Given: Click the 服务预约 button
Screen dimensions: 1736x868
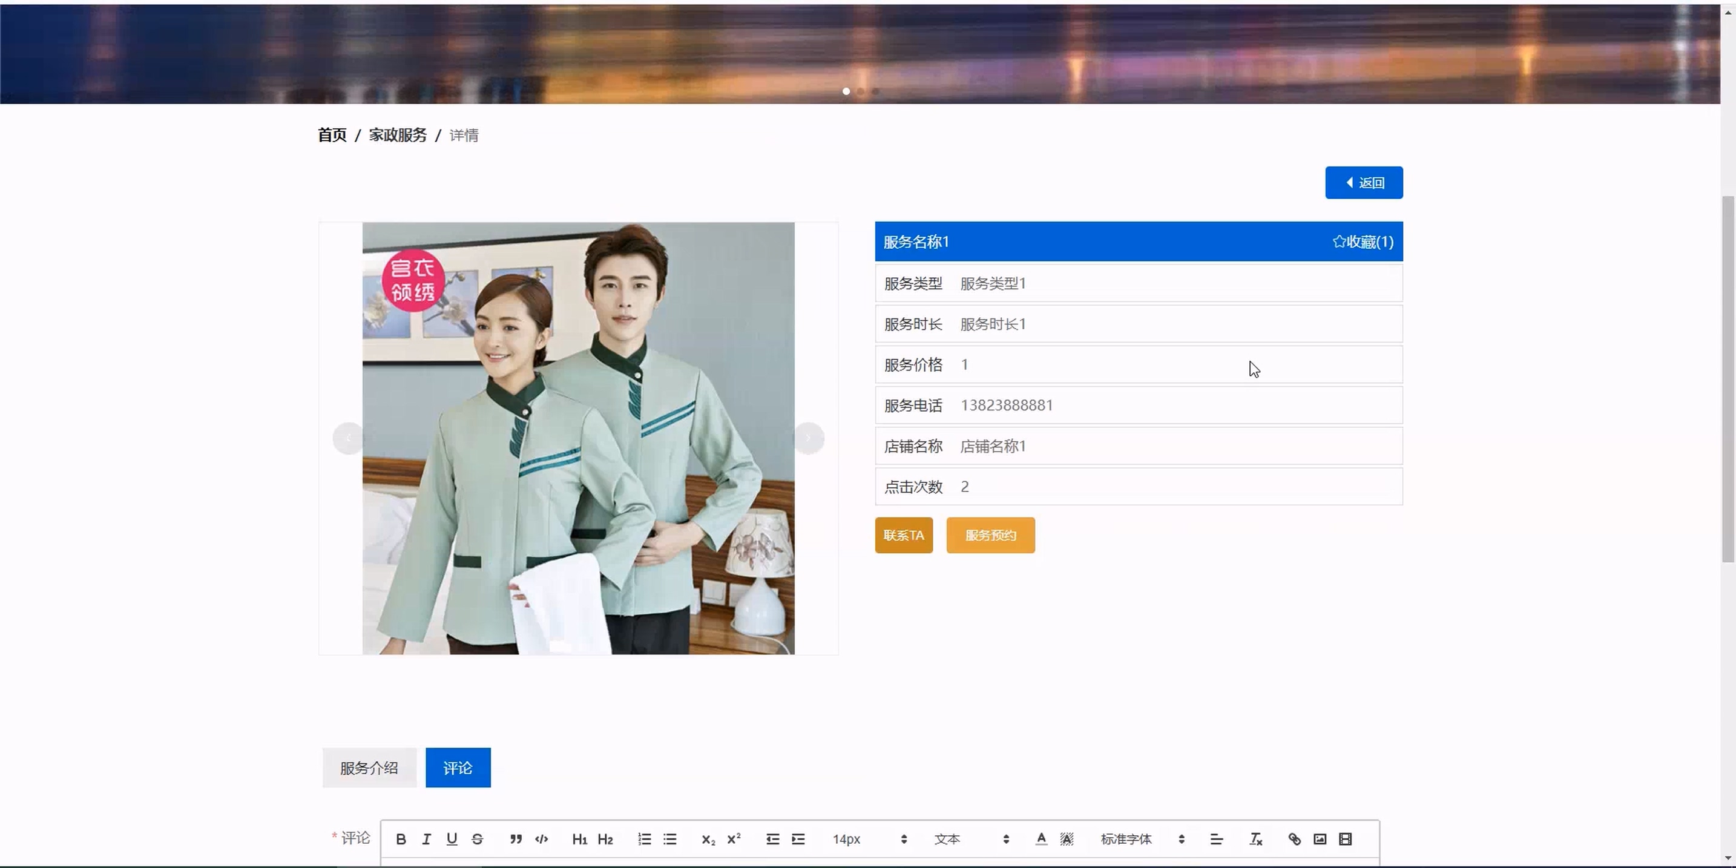Looking at the screenshot, I should coord(990,535).
